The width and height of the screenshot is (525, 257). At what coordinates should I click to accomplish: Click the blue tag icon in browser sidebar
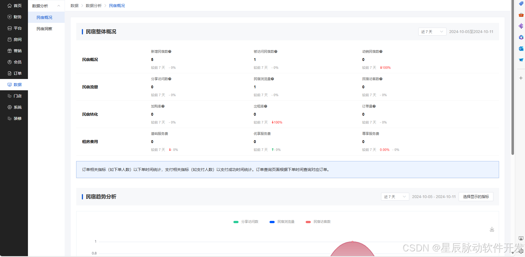(521, 3)
